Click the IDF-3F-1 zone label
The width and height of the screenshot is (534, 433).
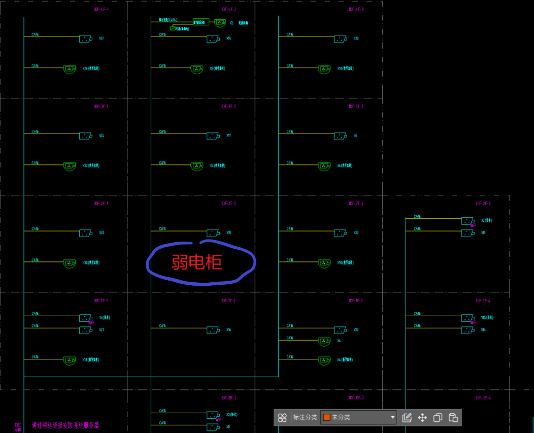(102, 107)
